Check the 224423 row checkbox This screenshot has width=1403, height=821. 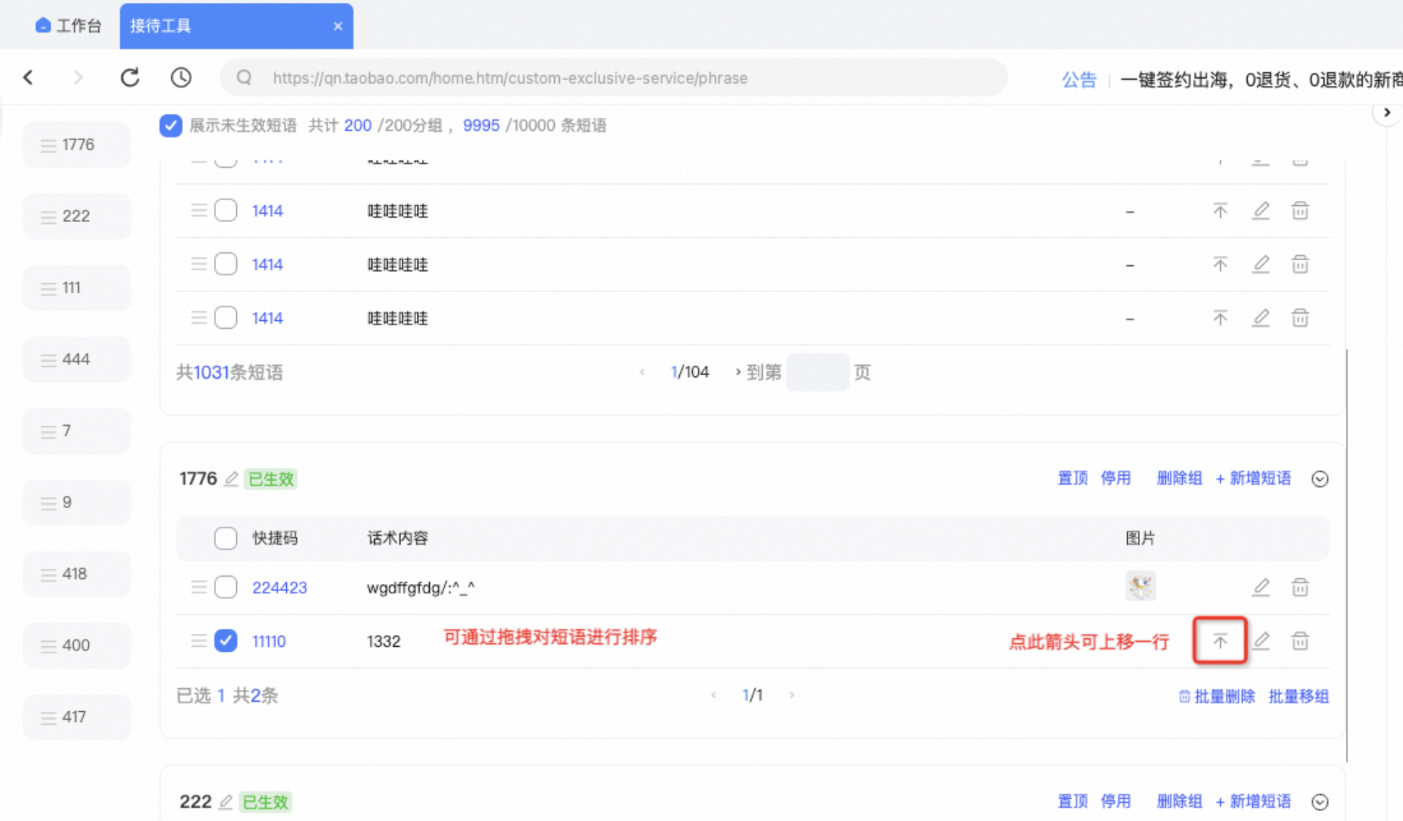coord(225,587)
